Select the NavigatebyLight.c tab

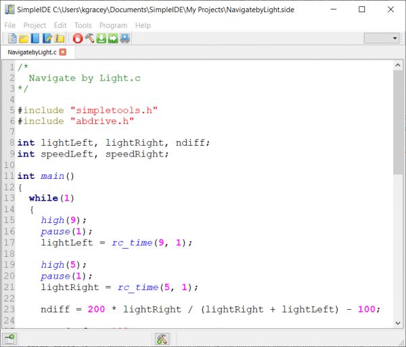[32, 52]
